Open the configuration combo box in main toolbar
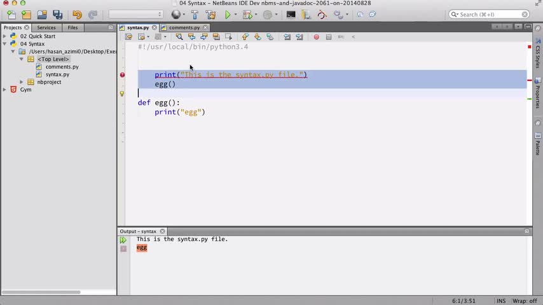The width and height of the screenshot is (543, 305). pos(136,14)
